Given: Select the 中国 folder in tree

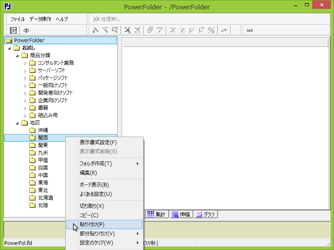Looking at the screenshot, I should [x=43, y=175].
